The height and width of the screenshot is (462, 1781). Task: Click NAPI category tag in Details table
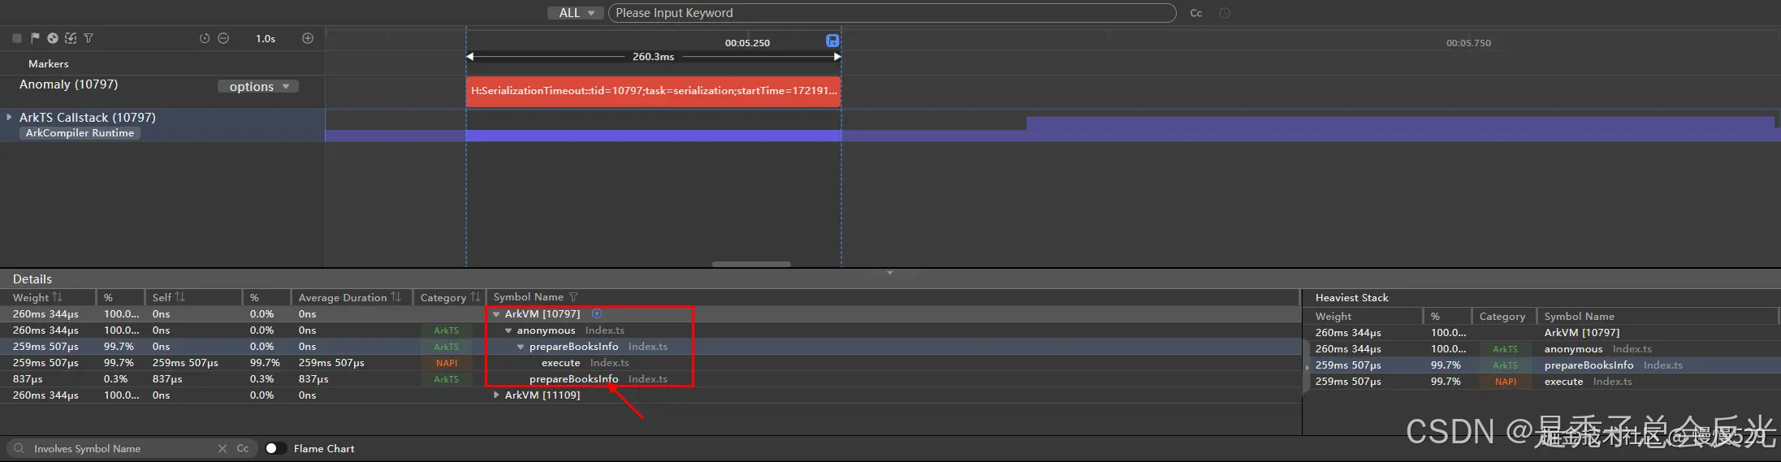447,363
